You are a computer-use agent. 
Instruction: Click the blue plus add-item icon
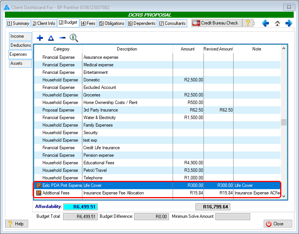coord(40,38)
